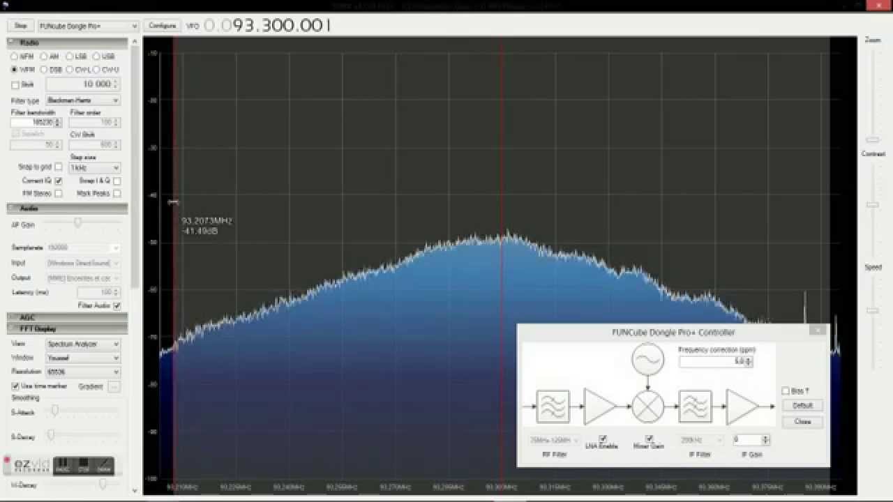Enable the Bias T checkbox

[x=786, y=391]
